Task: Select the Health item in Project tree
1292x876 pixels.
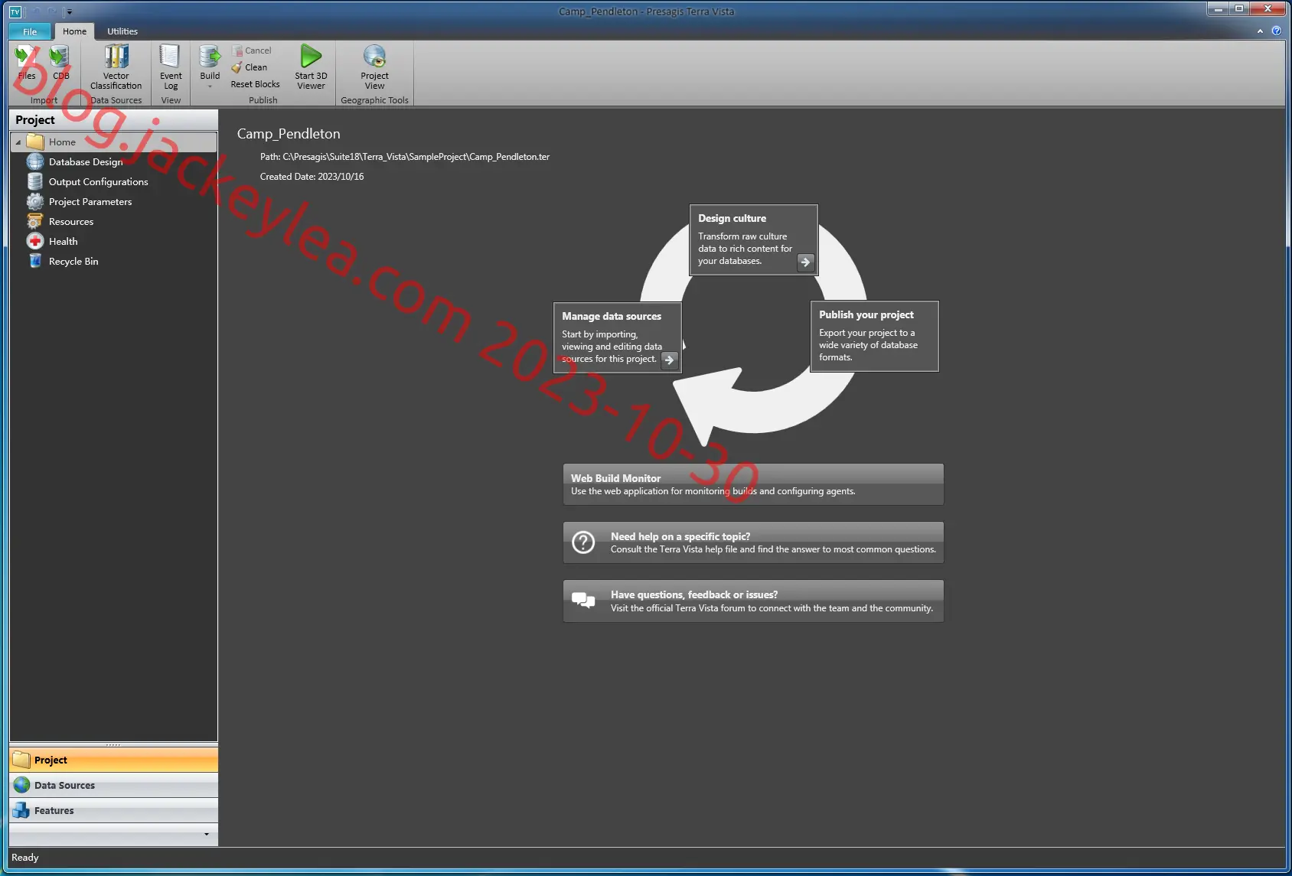Action: point(63,241)
